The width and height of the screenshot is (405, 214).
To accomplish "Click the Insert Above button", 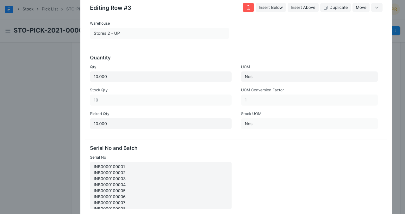I will pyautogui.click(x=303, y=8).
